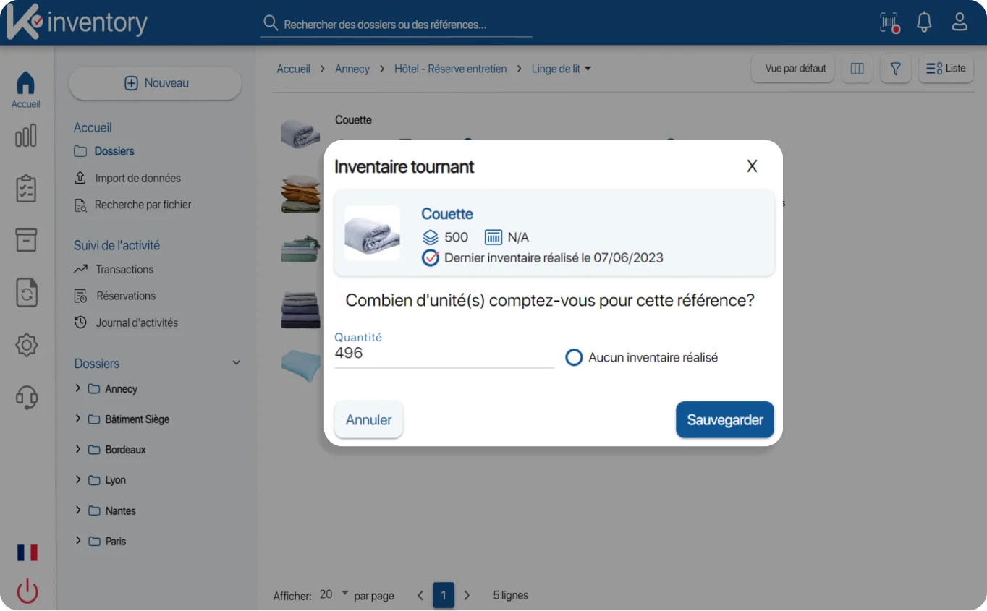This screenshot has width=987, height=611.
Task: Expand the Annecy folder in tree
Action: pyautogui.click(x=77, y=388)
